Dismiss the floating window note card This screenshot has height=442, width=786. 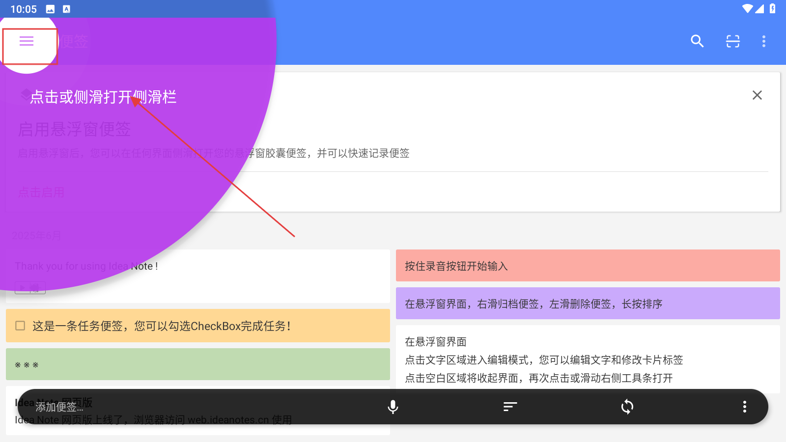757,95
